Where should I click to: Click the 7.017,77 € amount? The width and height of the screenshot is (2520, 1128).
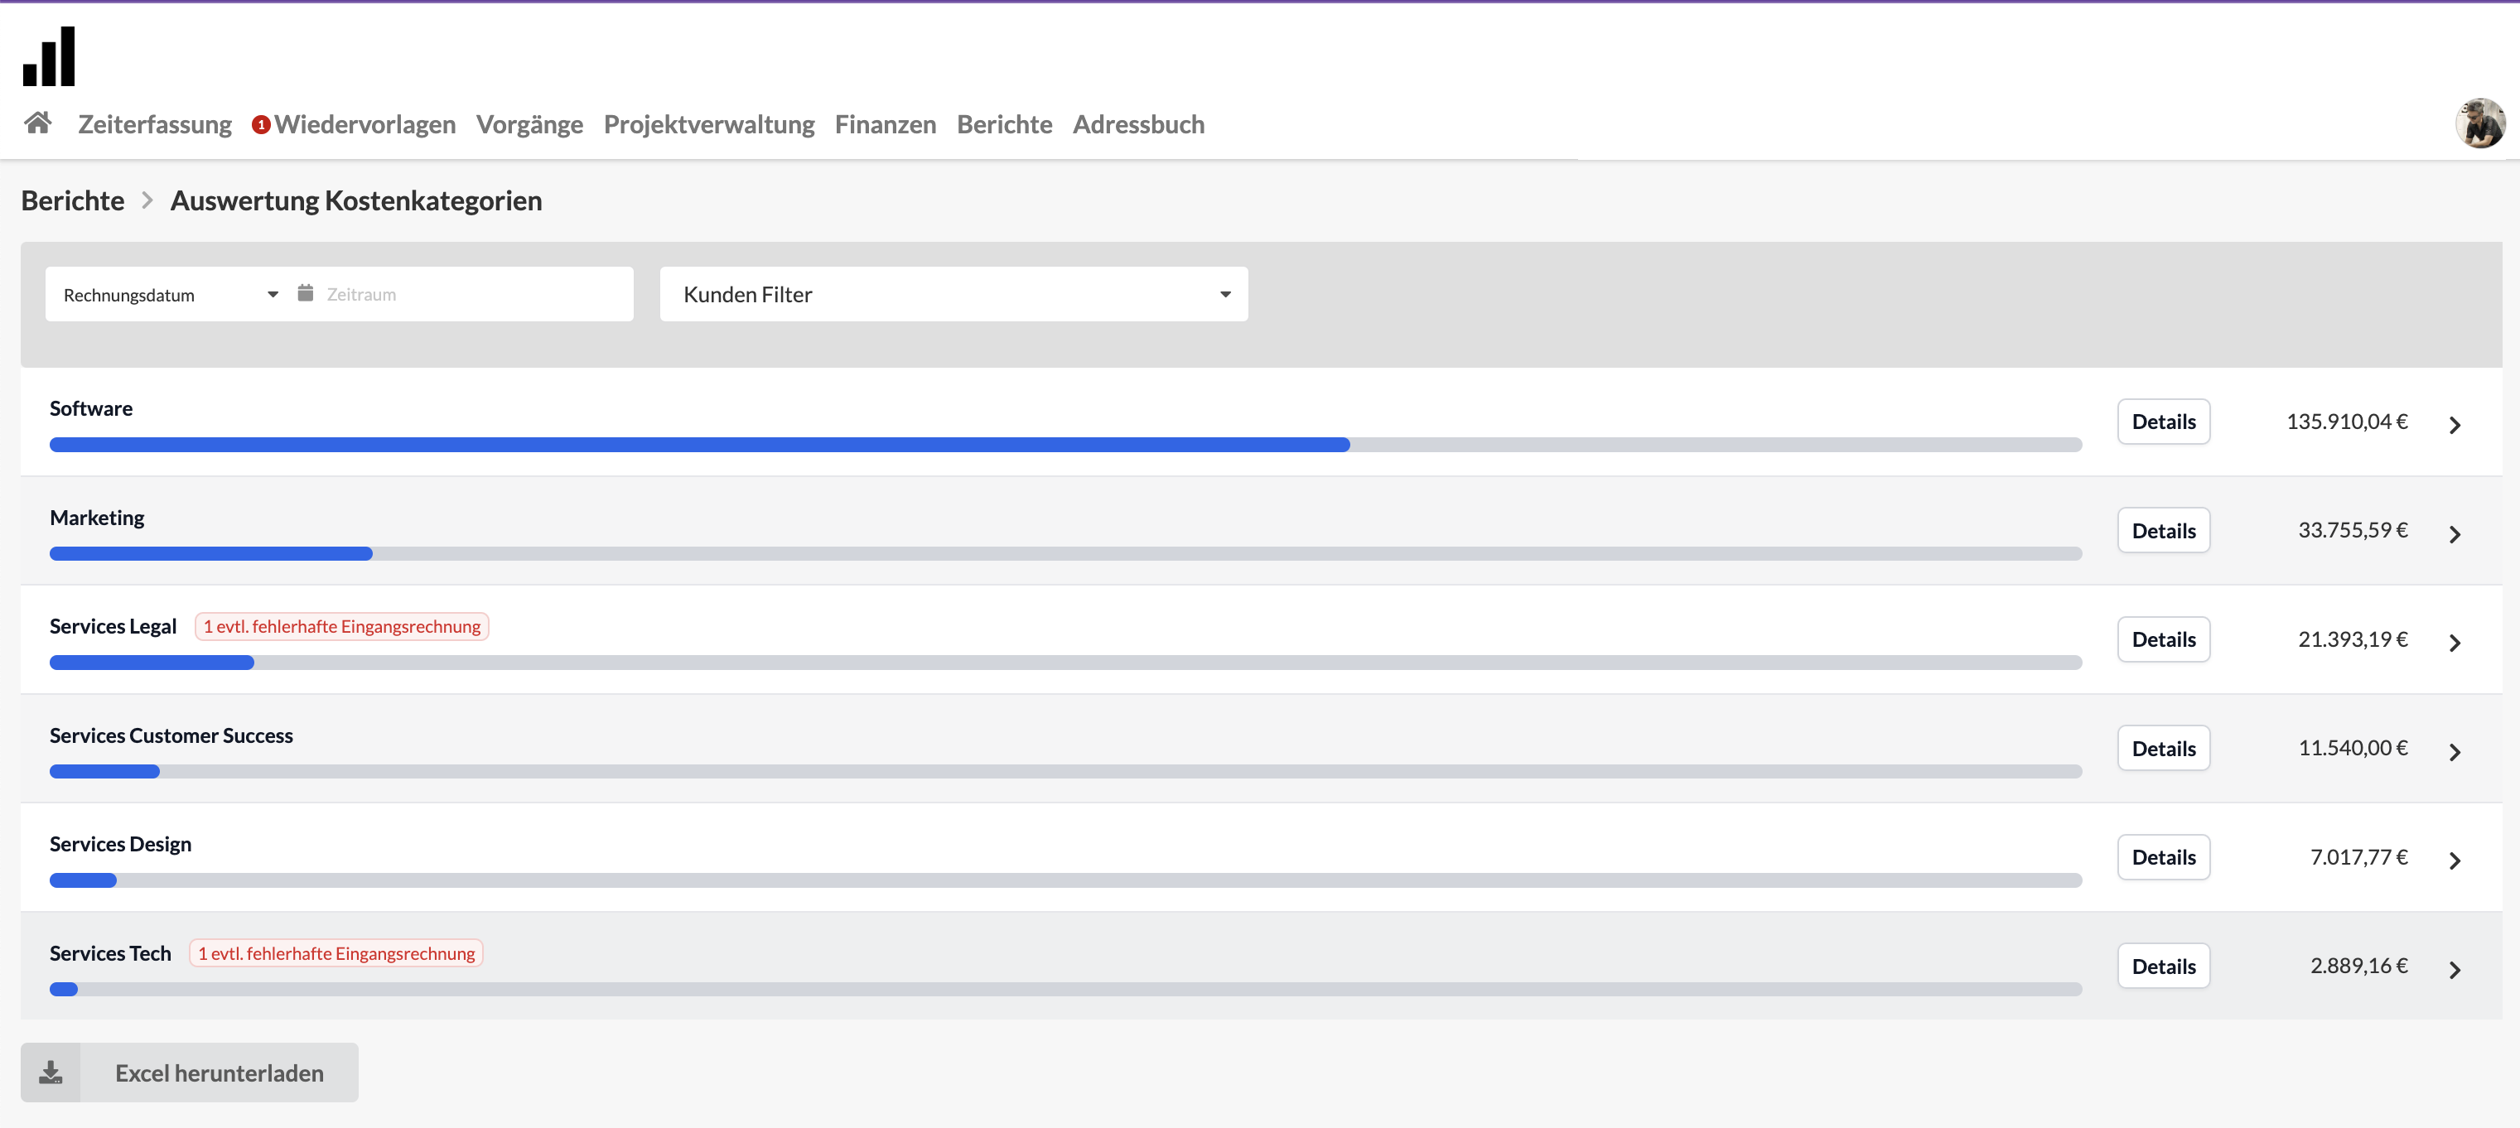pos(2358,857)
